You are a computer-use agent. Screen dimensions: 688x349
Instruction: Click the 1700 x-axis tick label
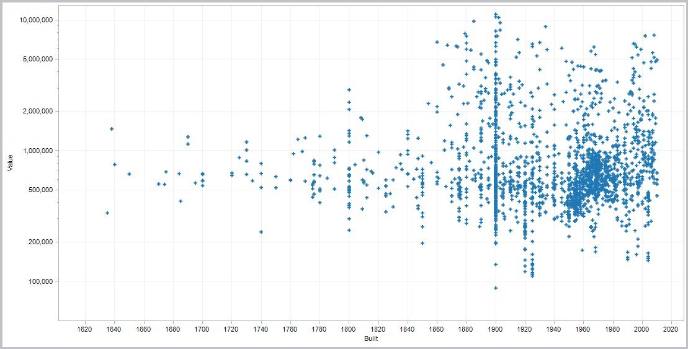pyautogui.click(x=202, y=329)
